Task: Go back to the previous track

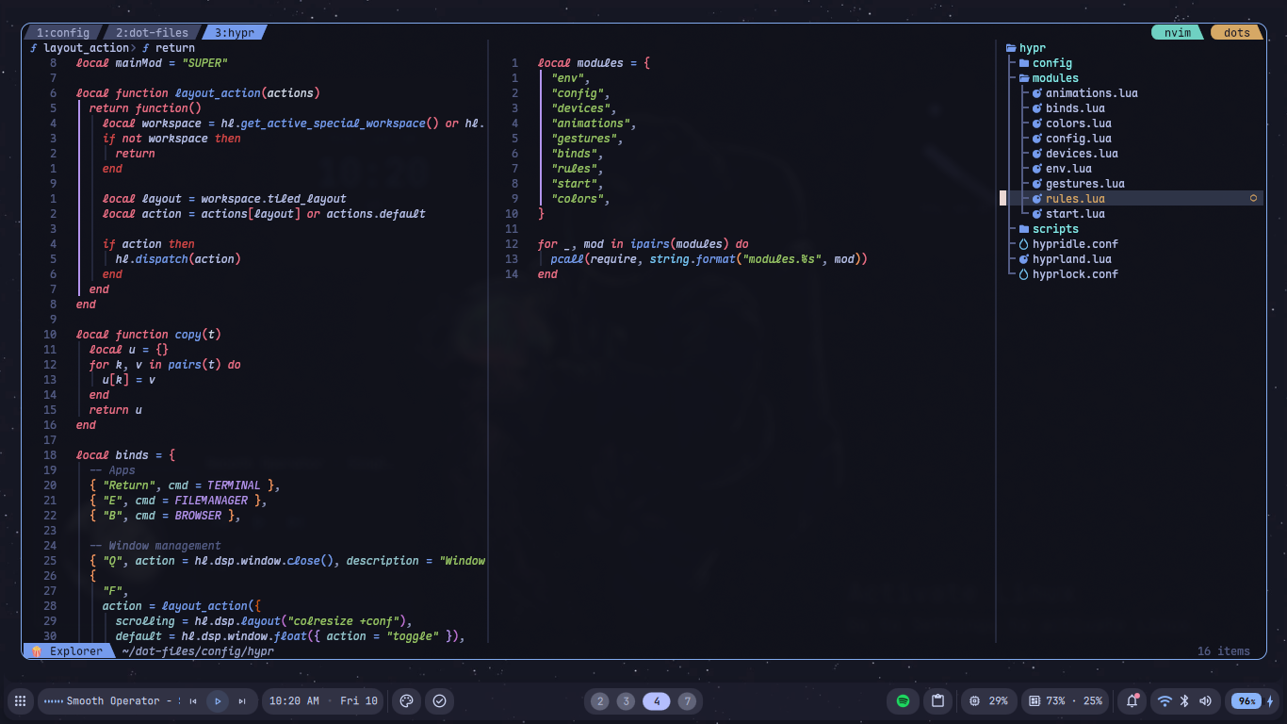Action: (x=193, y=701)
